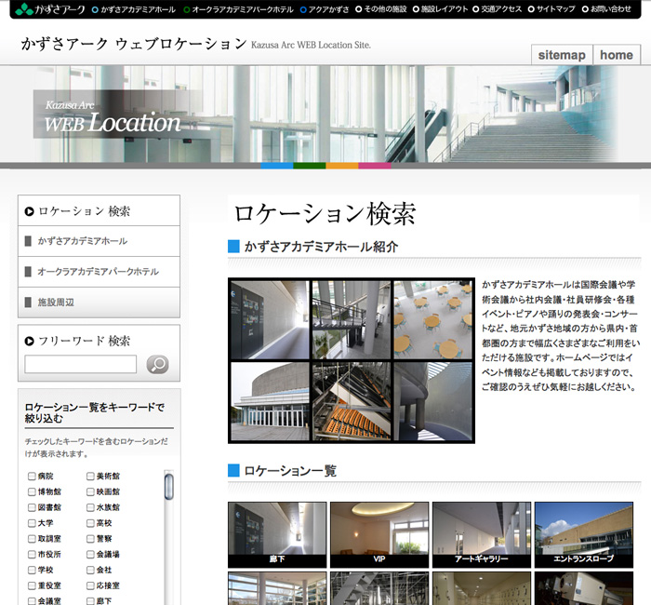Check the 学校 keyword checkbox
The width and height of the screenshot is (651, 605).
[x=32, y=570]
